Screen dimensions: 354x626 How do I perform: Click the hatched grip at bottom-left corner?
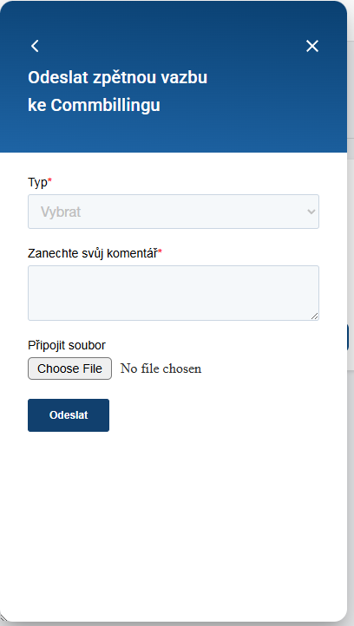click(x=3, y=616)
